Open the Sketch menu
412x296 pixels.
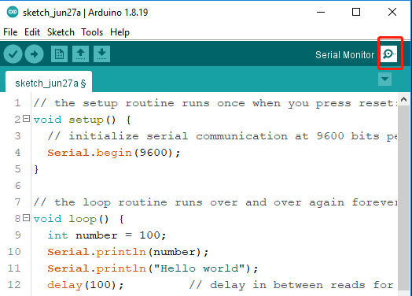click(x=61, y=32)
